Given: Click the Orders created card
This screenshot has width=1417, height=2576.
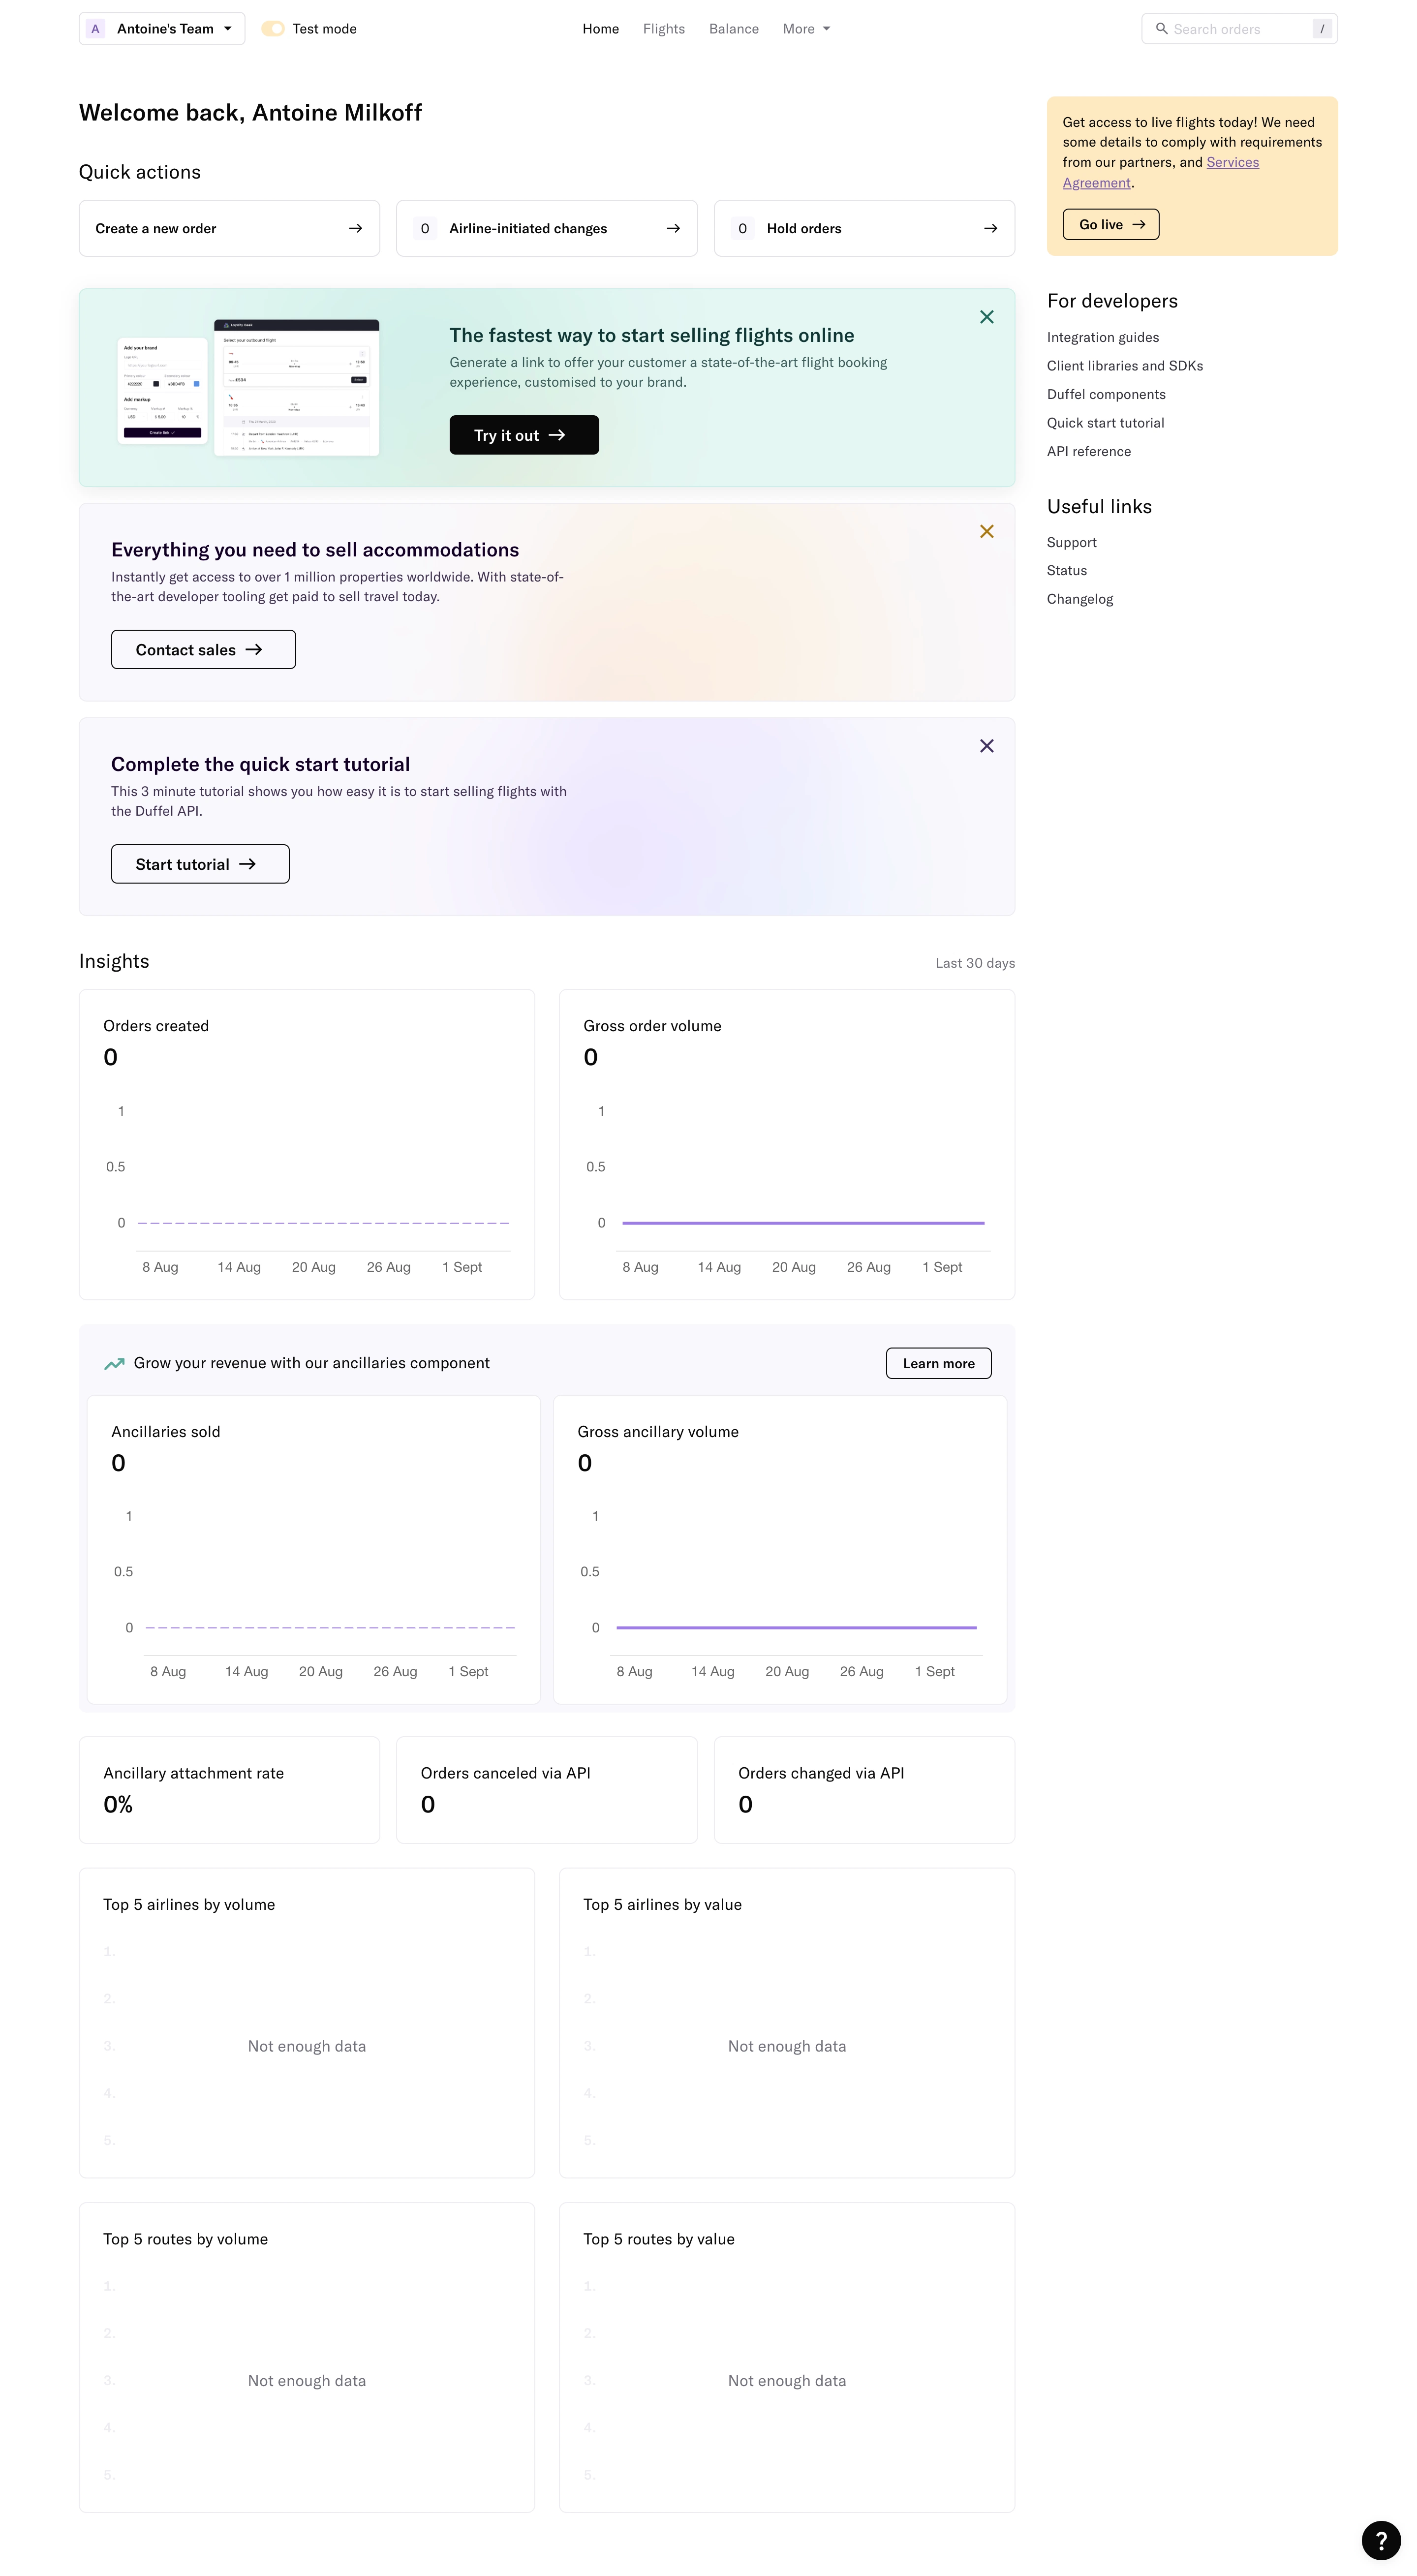Looking at the screenshot, I should pos(306,1145).
